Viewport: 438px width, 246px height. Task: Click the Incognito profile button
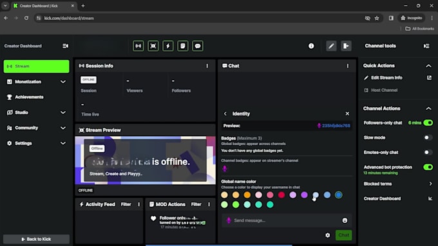point(412,18)
